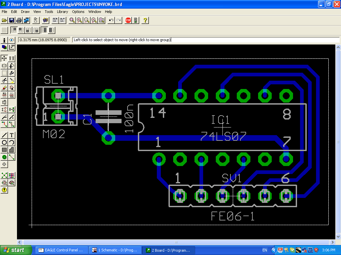The image size is (341, 255).
Task: Click the traffic light Go icon
Action: 136,20
